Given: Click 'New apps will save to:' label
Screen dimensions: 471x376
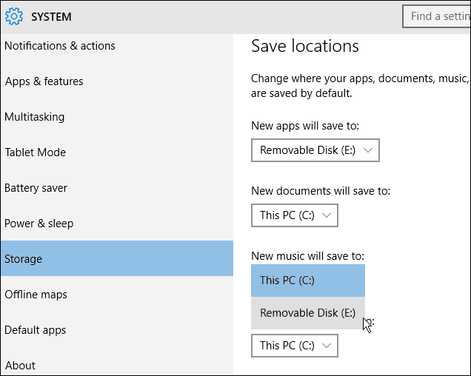Looking at the screenshot, I should tap(305, 126).
